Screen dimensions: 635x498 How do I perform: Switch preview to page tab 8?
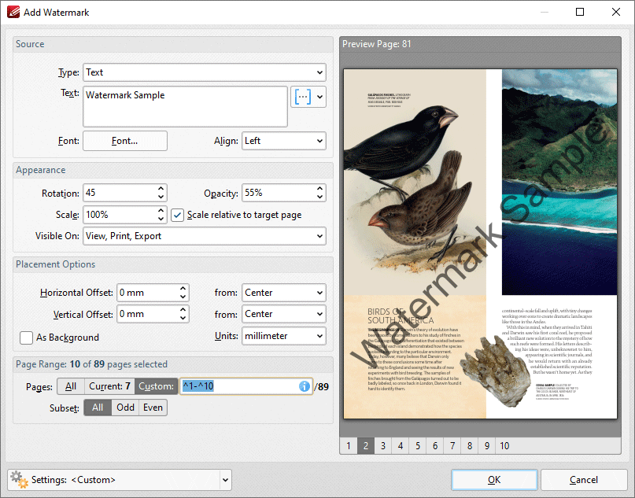click(x=470, y=446)
